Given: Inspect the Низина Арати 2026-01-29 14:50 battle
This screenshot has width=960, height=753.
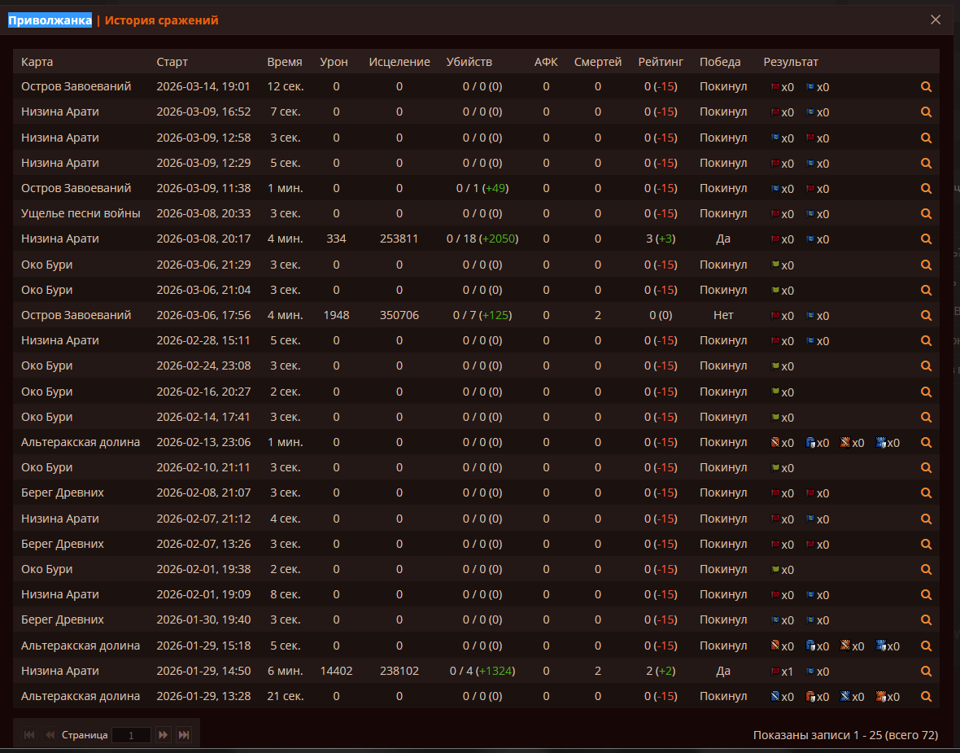Looking at the screenshot, I should [x=926, y=672].
